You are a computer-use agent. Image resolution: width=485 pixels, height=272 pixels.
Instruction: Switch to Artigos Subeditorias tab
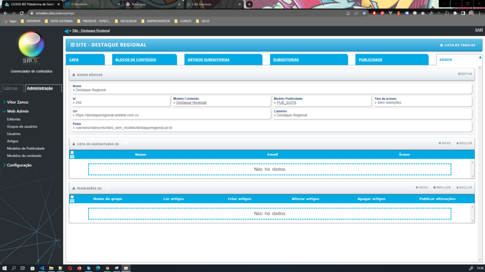click(x=224, y=59)
